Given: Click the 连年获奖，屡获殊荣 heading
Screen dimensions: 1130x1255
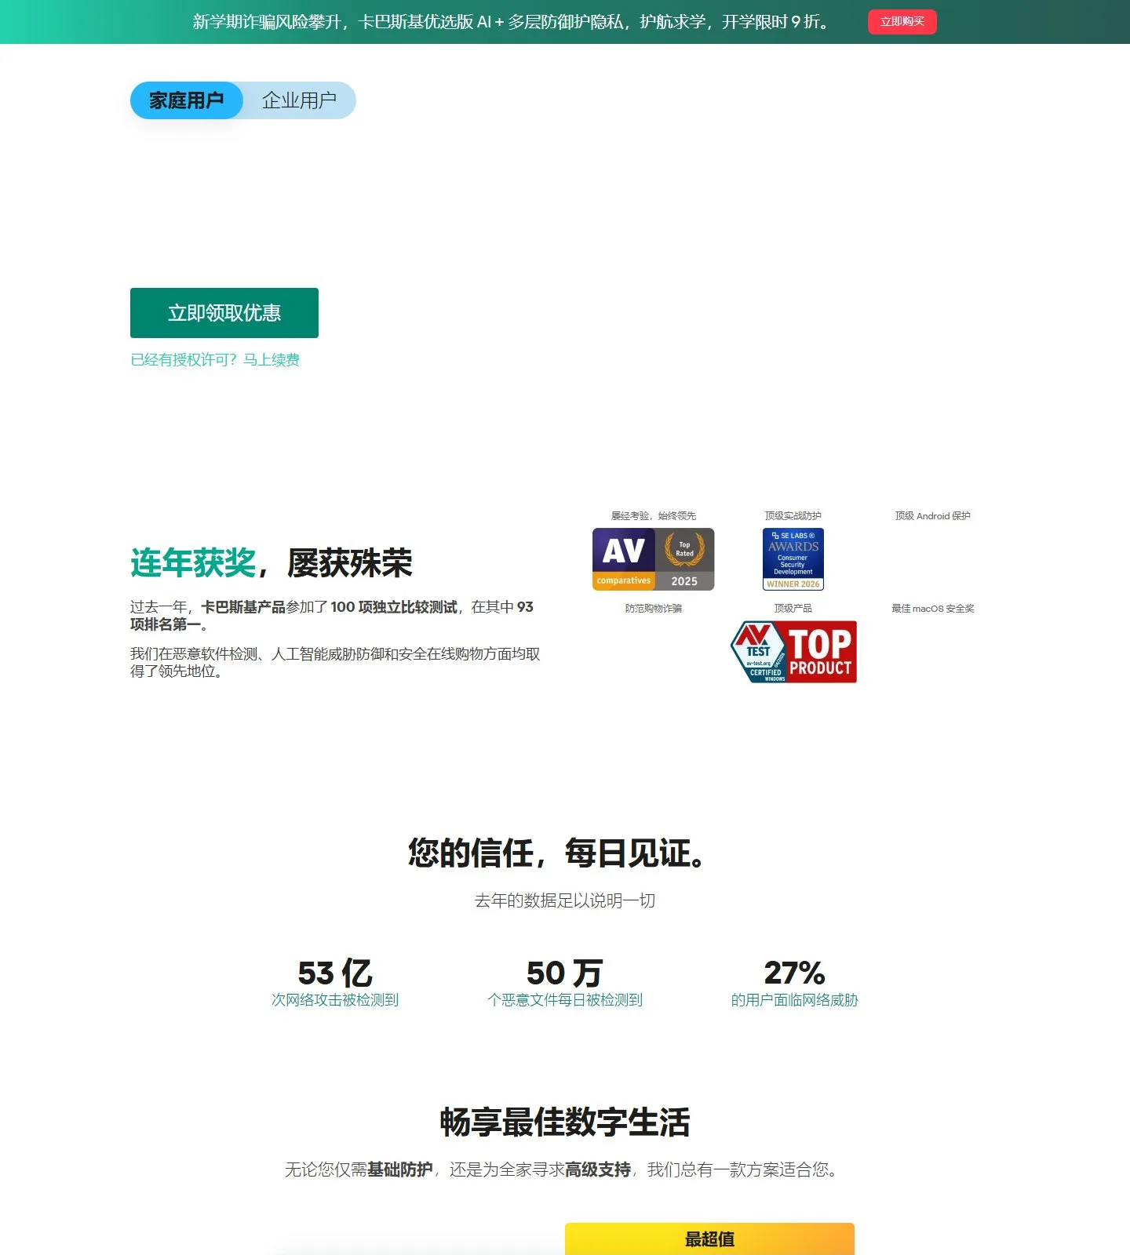Looking at the screenshot, I should pyautogui.click(x=272, y=563).
